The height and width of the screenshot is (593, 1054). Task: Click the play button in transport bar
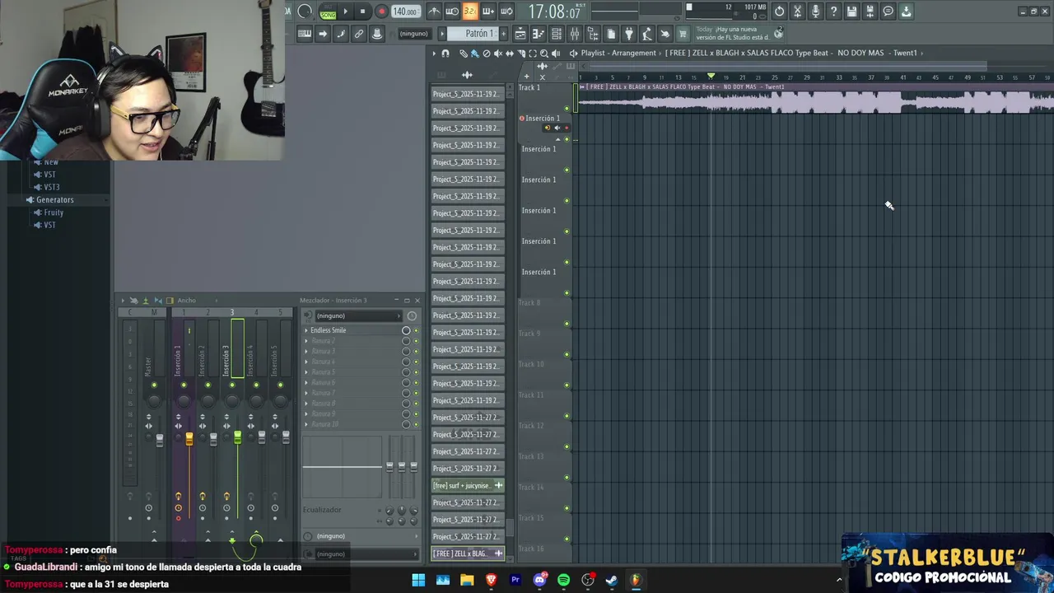pos(345,12)
